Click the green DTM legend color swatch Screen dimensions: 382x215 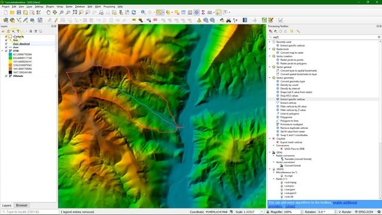[10, 58]
